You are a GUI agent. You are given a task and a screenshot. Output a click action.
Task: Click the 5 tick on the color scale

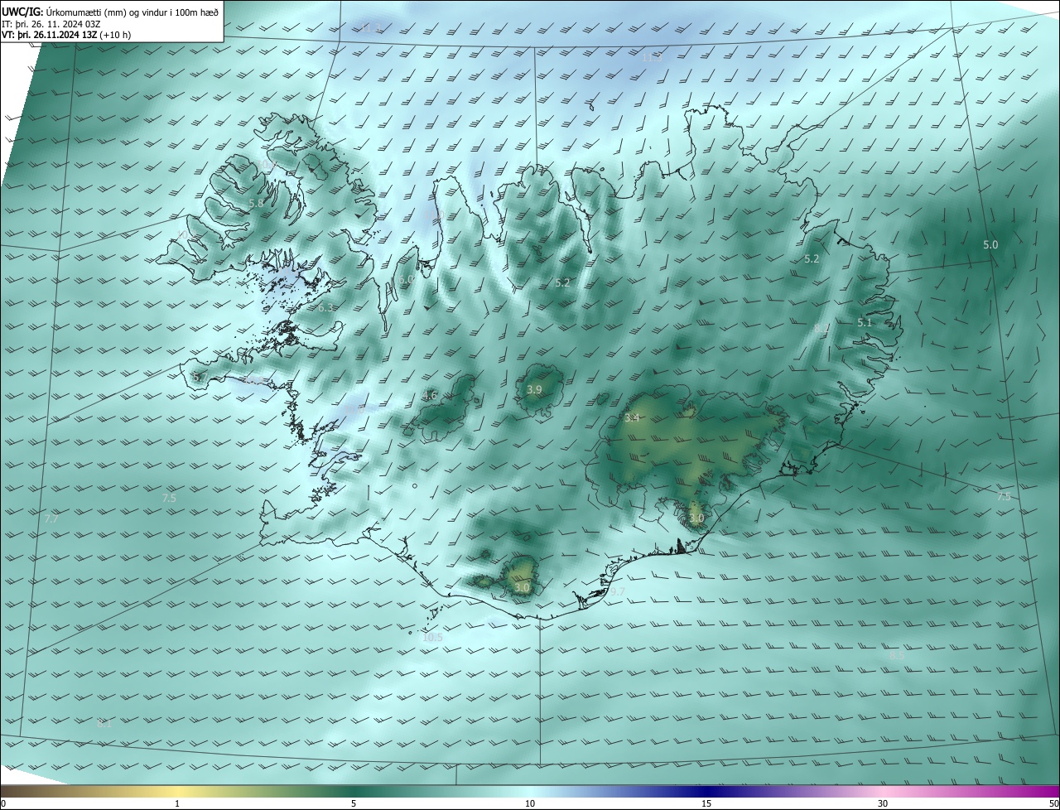click(x=354, y=804)
